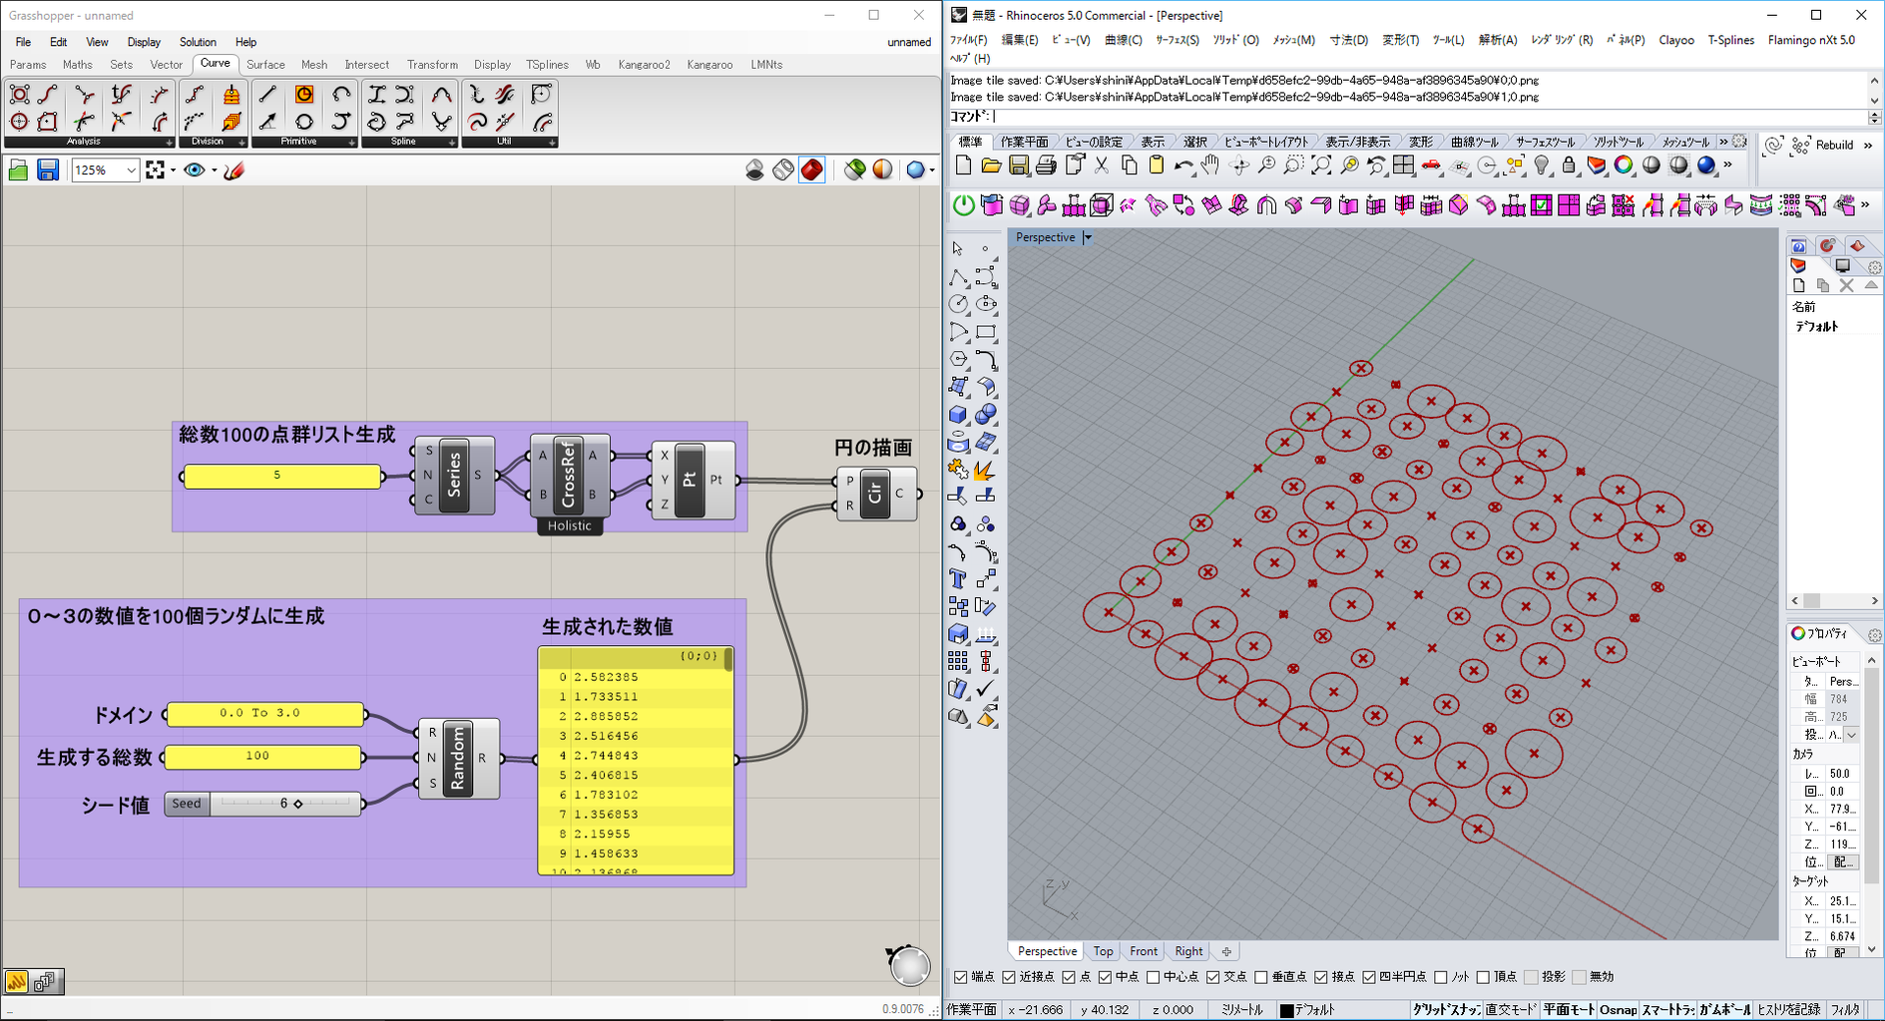The image size is (1885, 1021).
Task: Switch to the Surface tab in Grasshopper
Action: click(265, 65)
